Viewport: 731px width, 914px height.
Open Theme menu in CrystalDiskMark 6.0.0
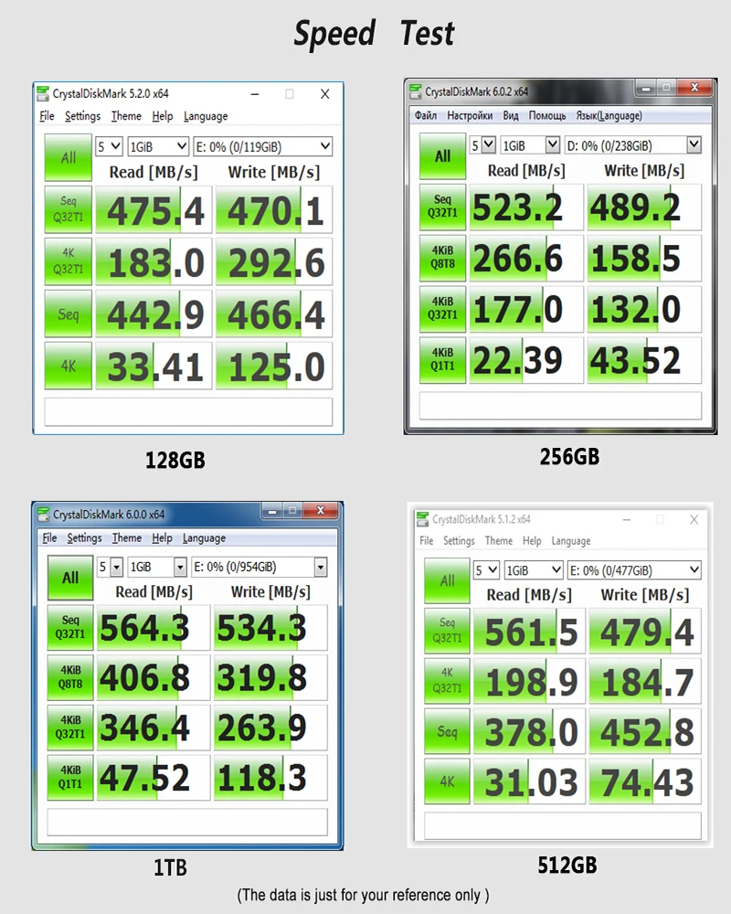pos(127,537)
